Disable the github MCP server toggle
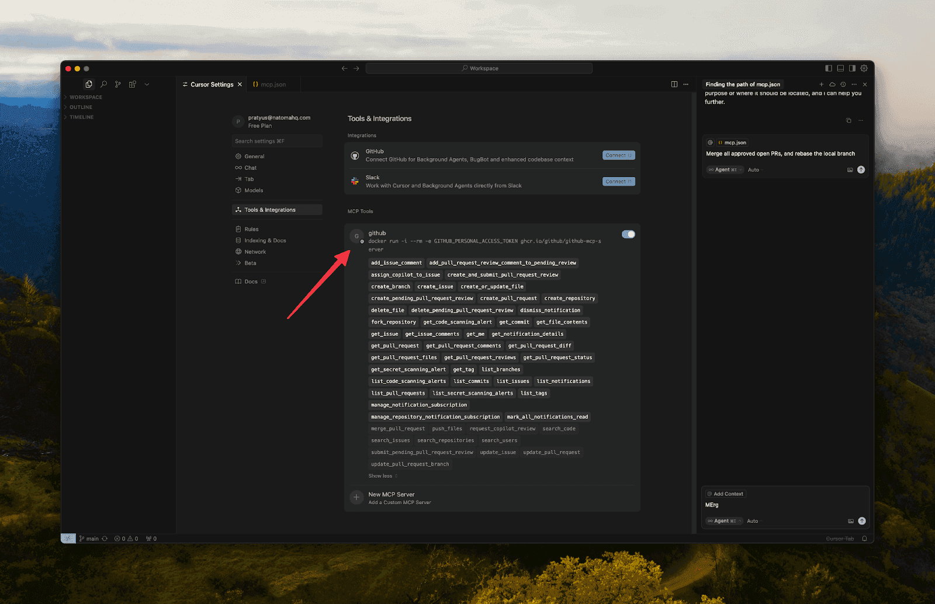The image size is (935, 604). (x=628, y=234)
